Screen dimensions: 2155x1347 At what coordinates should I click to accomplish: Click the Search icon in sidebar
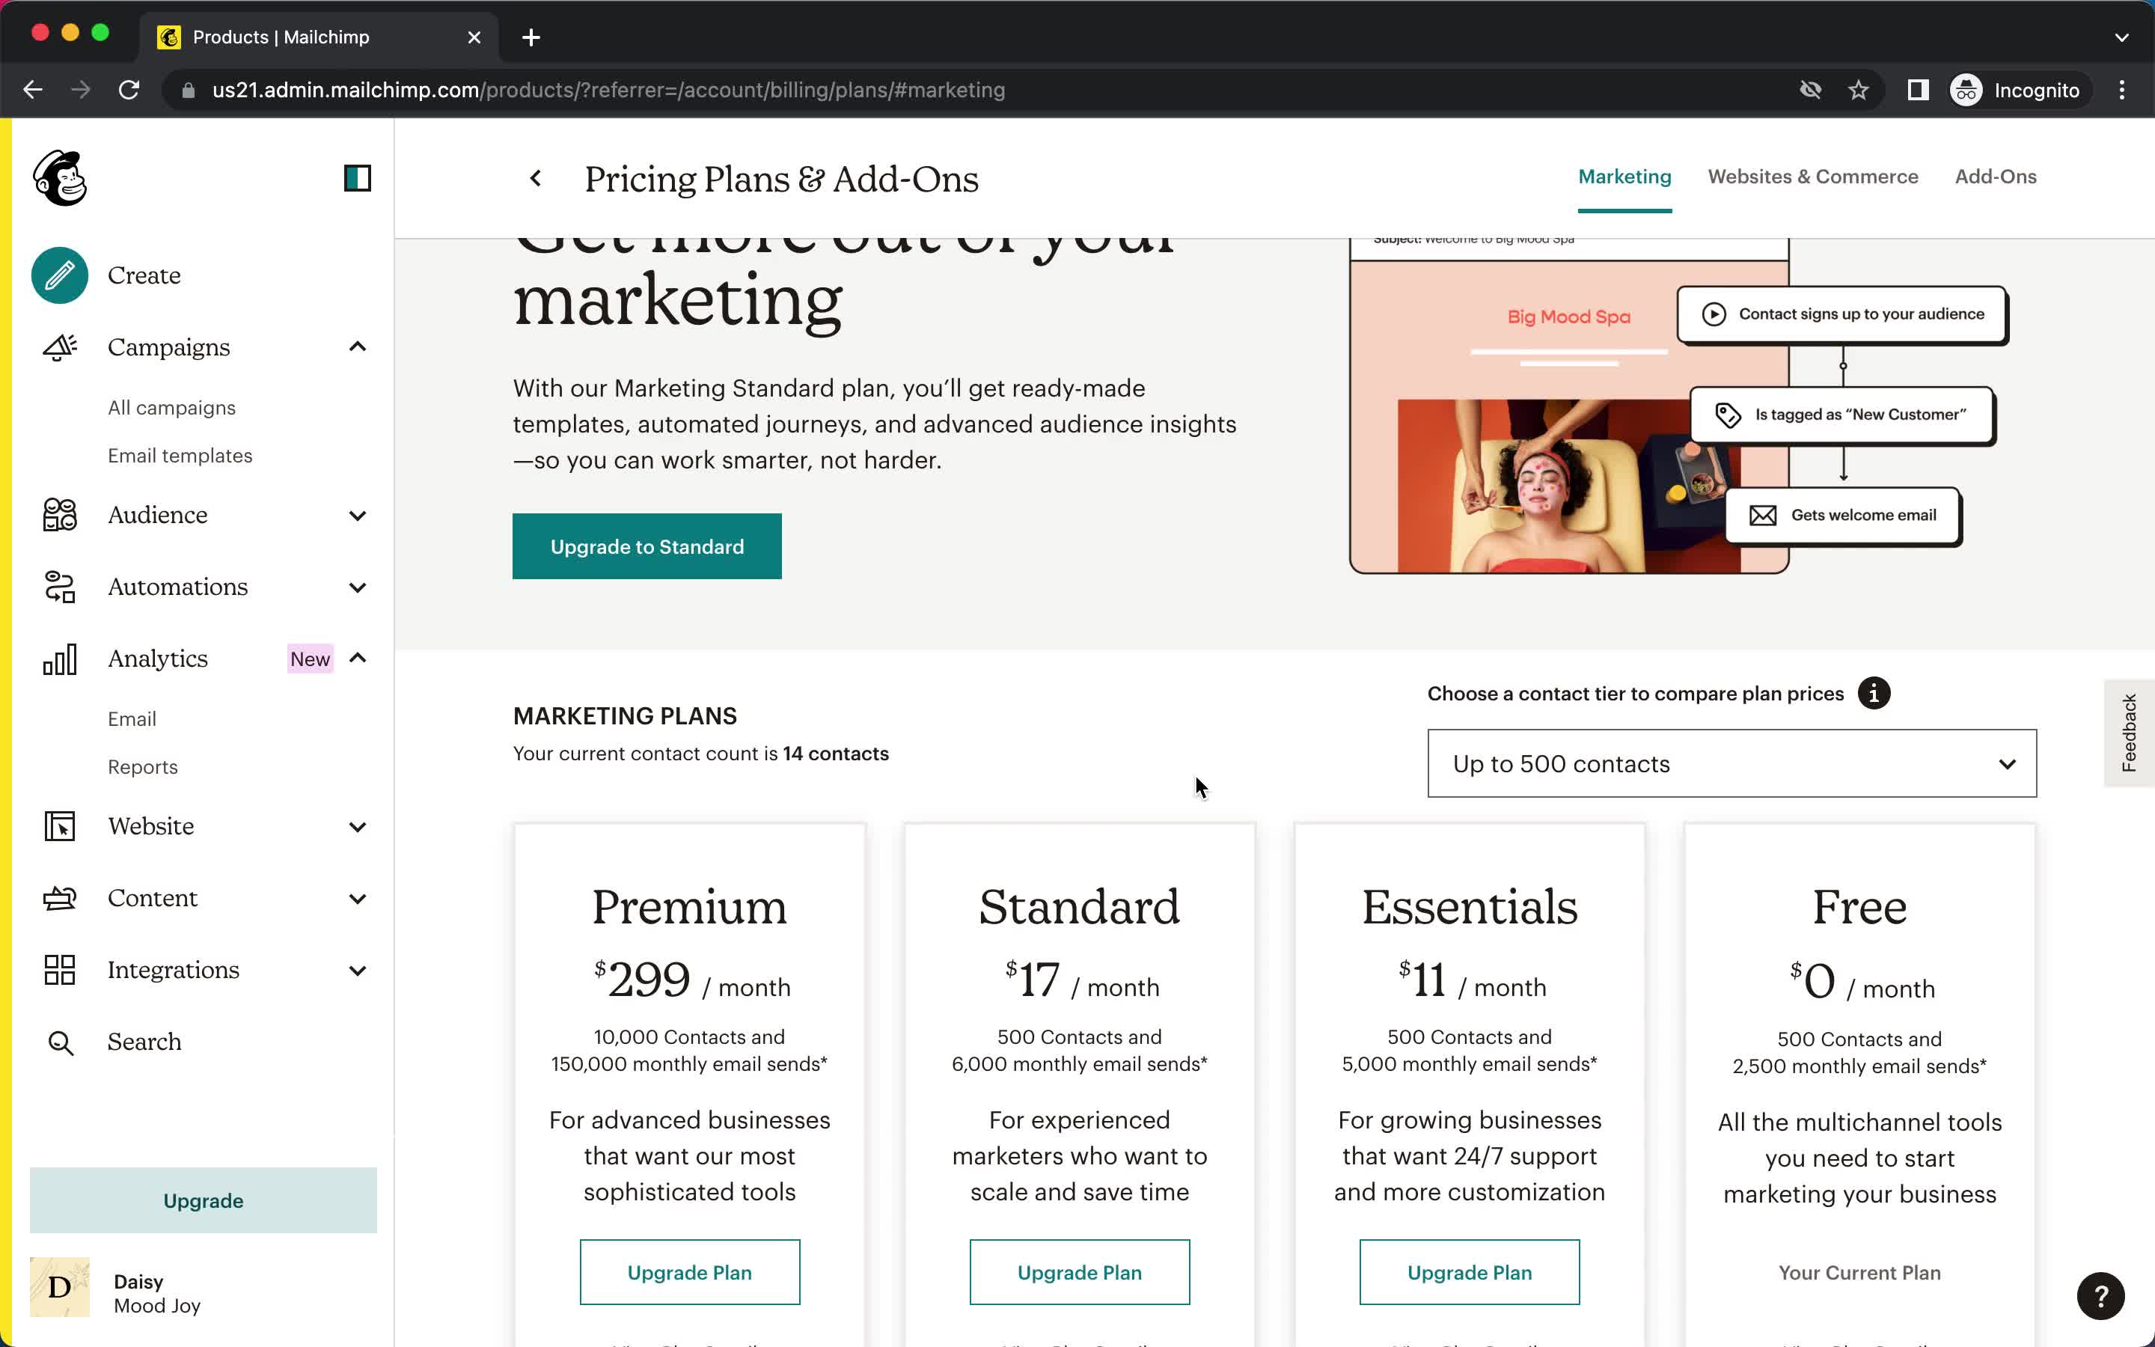[59, 1041]
